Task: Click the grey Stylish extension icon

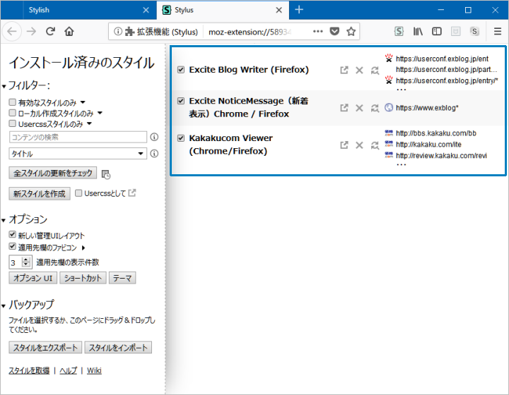Action: pos(474,32)
